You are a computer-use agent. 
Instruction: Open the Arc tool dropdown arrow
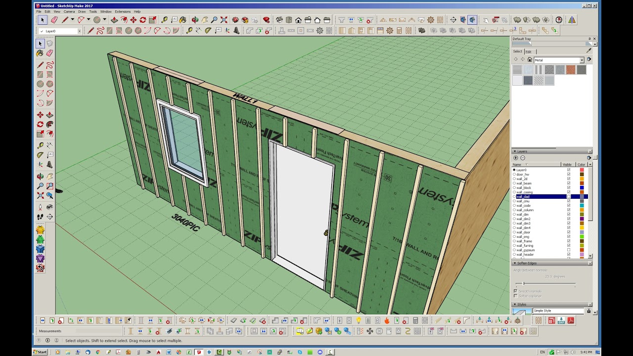coord(88,20)
